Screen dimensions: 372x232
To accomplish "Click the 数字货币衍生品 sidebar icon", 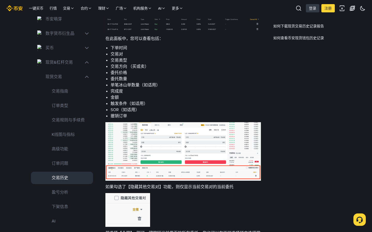I will (39, 34).
